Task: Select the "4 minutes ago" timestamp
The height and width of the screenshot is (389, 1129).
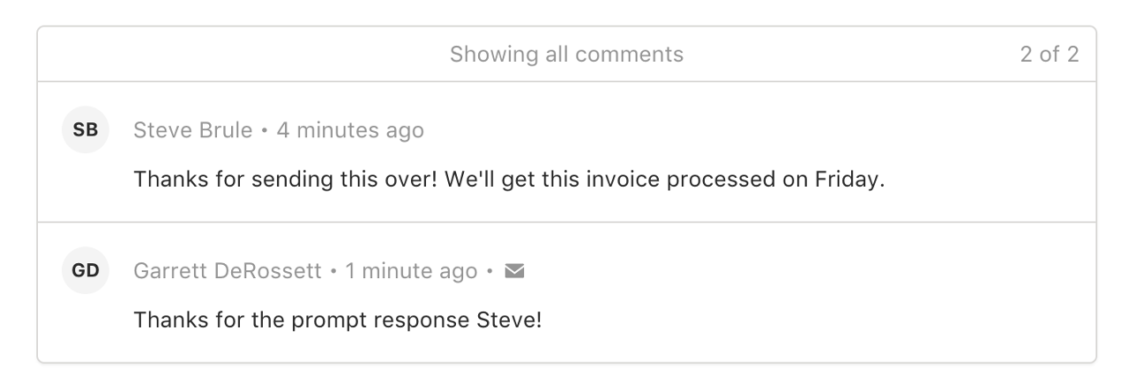Action: [x=350, y=131]
